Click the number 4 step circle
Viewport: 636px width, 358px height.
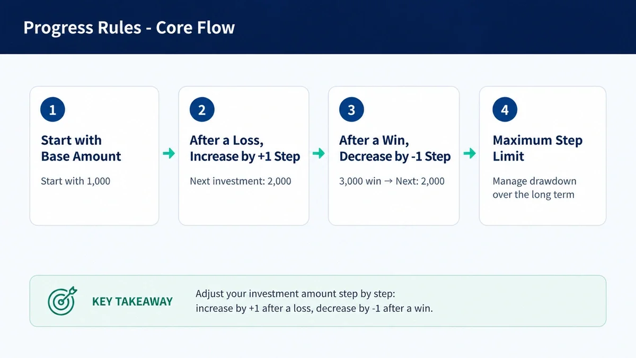[x=505, y=110]
